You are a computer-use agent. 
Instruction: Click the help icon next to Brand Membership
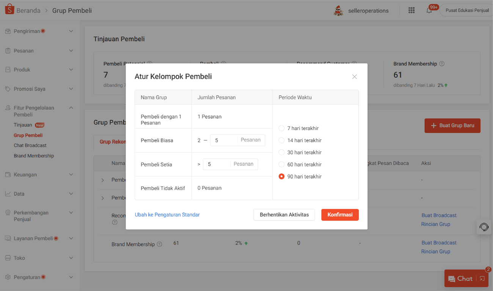coord(442,64)
